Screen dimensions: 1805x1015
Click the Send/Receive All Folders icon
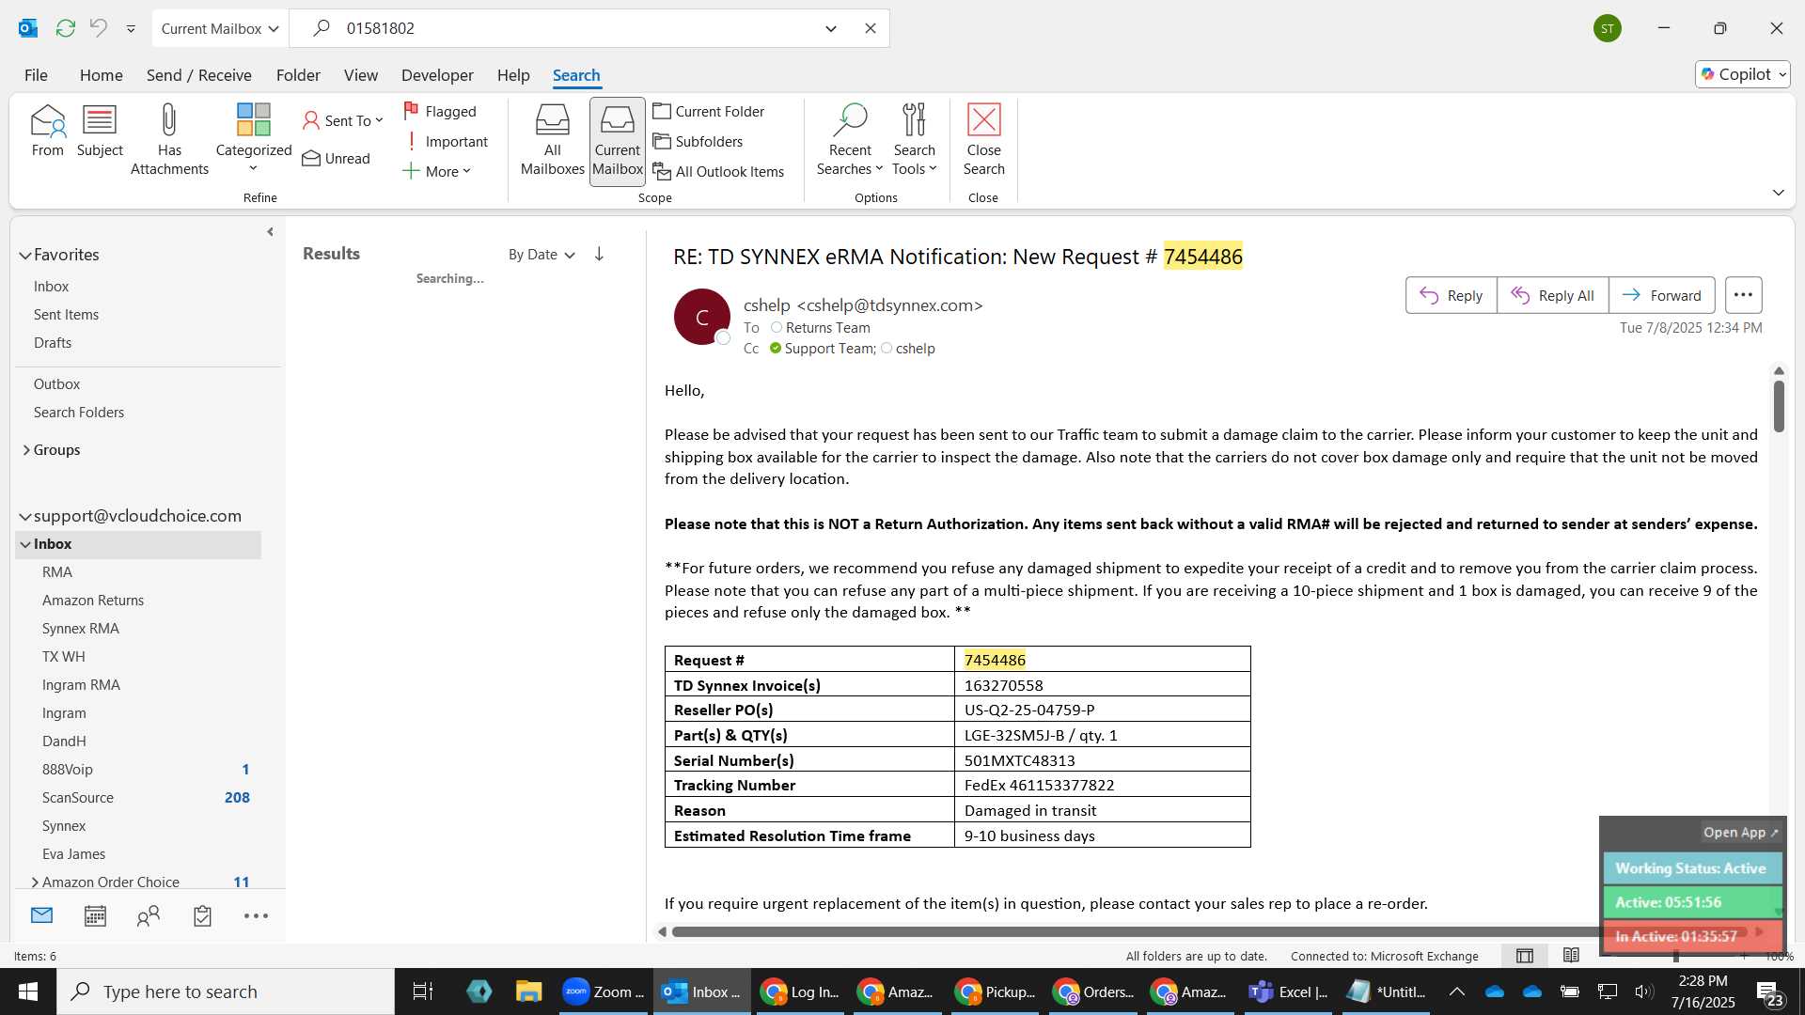pyautogui.click(x=65, y=28)
